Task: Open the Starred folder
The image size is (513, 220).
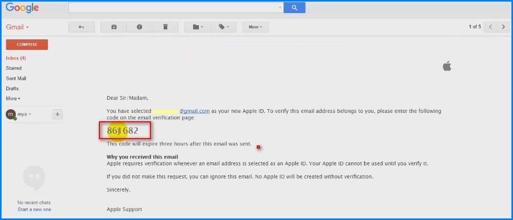Action: click(x=14, y=68)
